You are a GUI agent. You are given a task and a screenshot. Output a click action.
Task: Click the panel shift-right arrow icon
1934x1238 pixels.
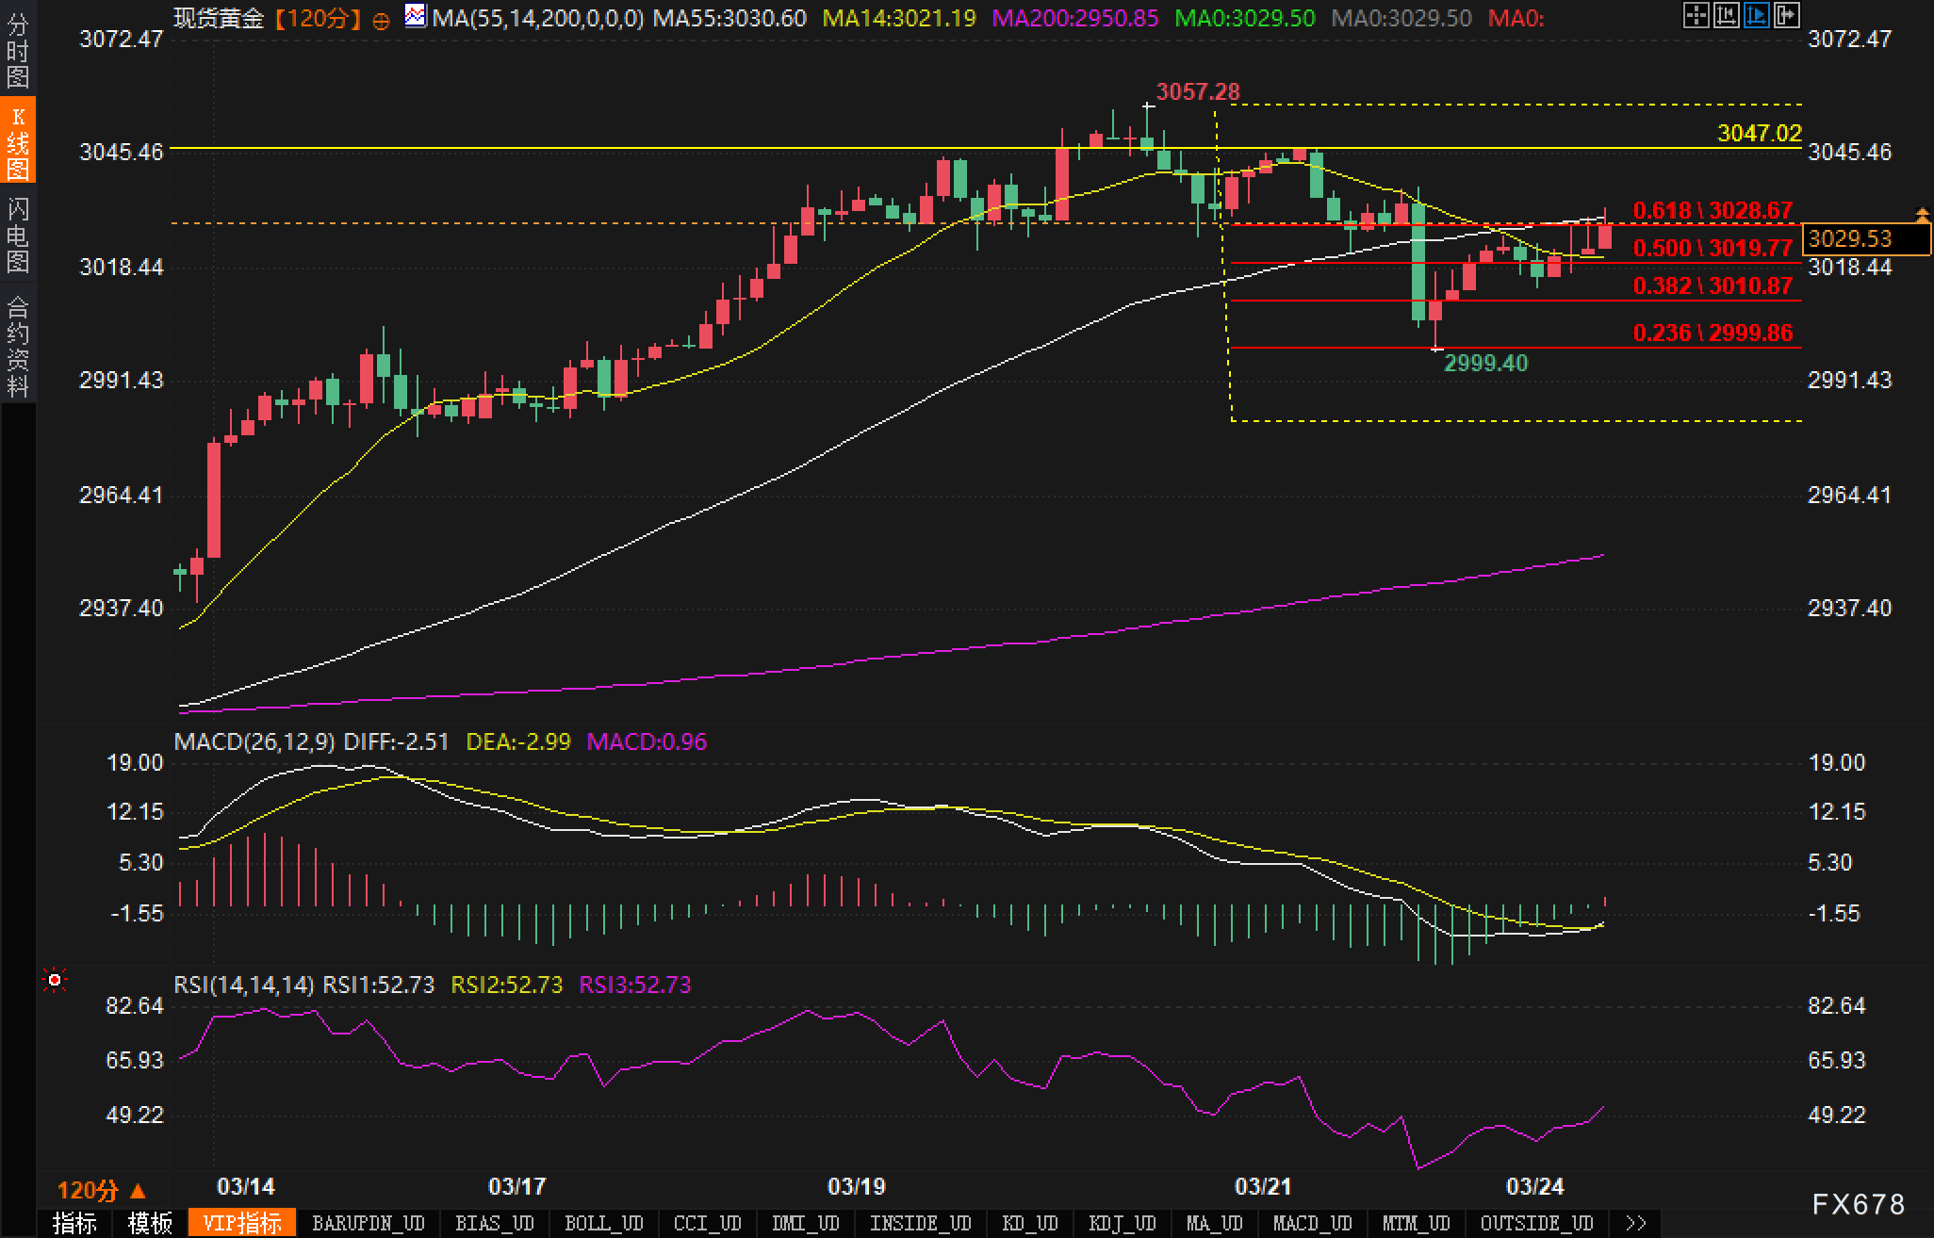coord(1786,15)
